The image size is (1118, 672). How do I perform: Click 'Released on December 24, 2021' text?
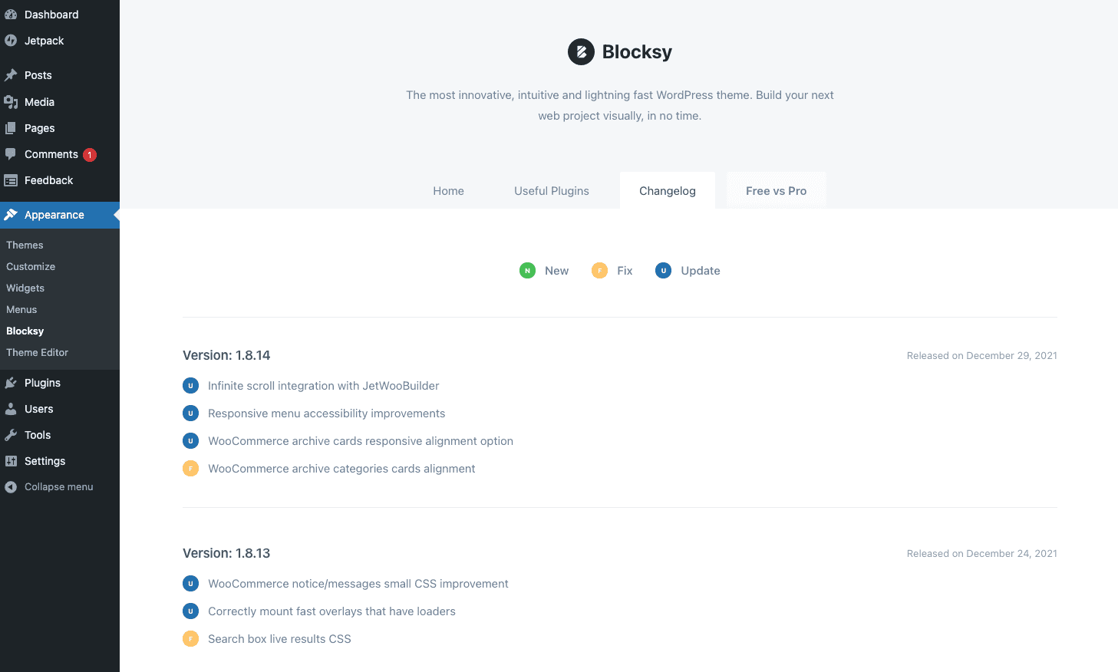[982, 554]
